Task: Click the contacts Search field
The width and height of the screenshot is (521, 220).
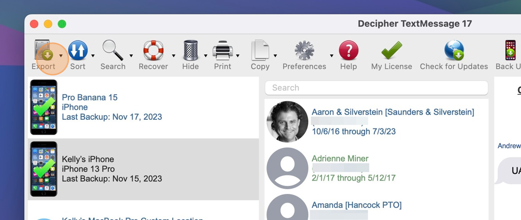Action: click(x=376, y=88)
